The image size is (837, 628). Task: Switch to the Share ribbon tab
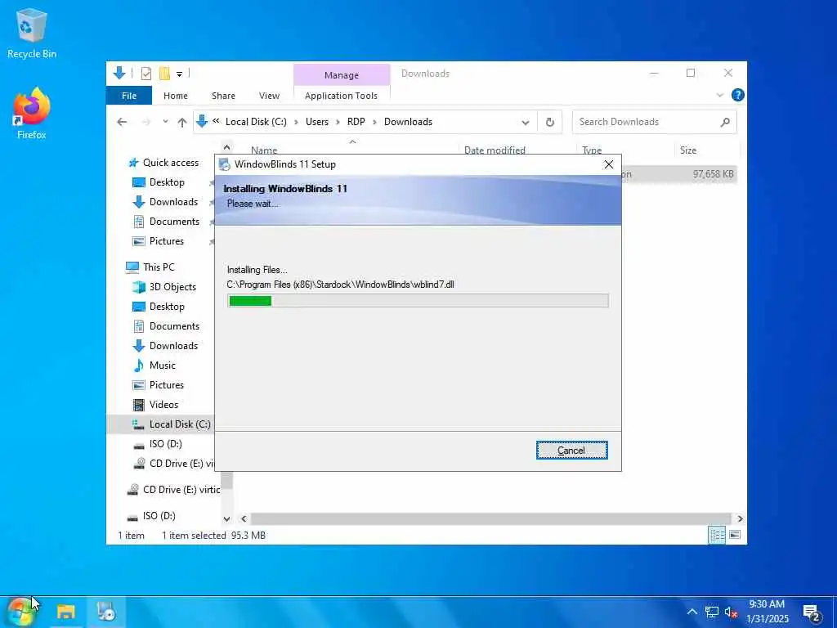[223, 96]
